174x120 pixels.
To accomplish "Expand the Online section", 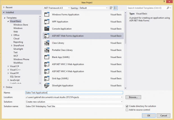I will click(x=4, y=87).
